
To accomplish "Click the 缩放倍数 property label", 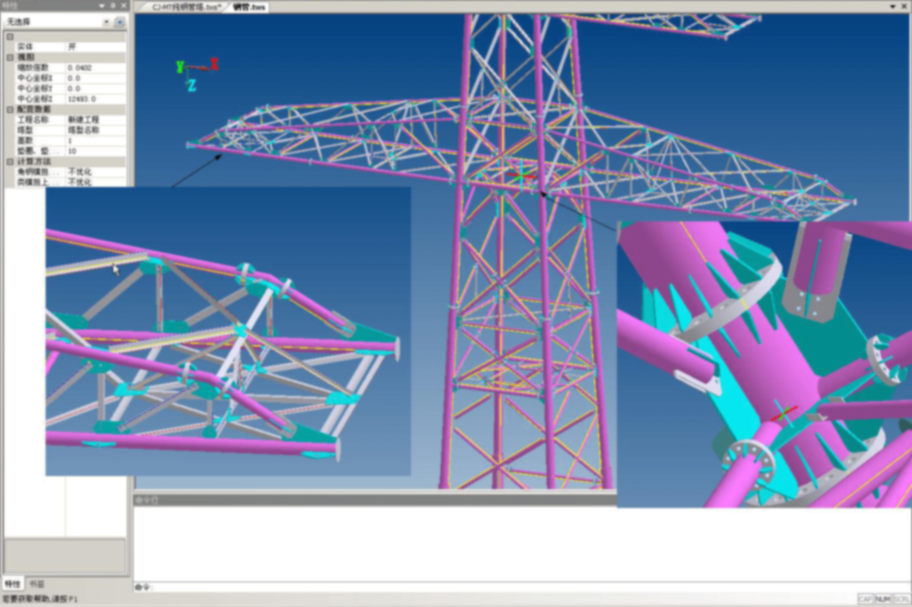I will point(33,68).
